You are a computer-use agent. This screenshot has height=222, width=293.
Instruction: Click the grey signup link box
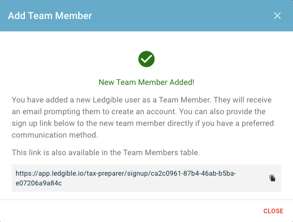pyautogui.click(x=146, y=178)
